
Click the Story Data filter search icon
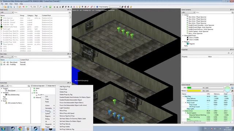[70, 57]
